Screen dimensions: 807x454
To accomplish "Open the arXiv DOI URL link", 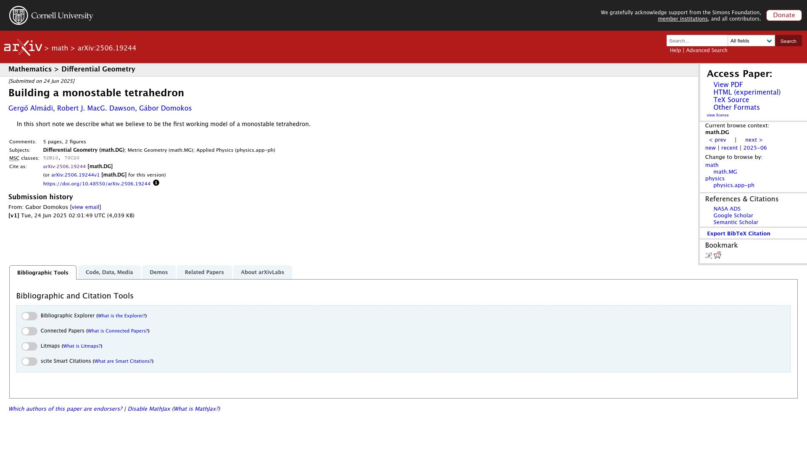I will tap(97, 184).
